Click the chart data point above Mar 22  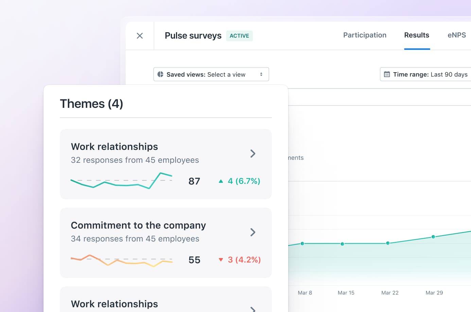click(388, 243)
